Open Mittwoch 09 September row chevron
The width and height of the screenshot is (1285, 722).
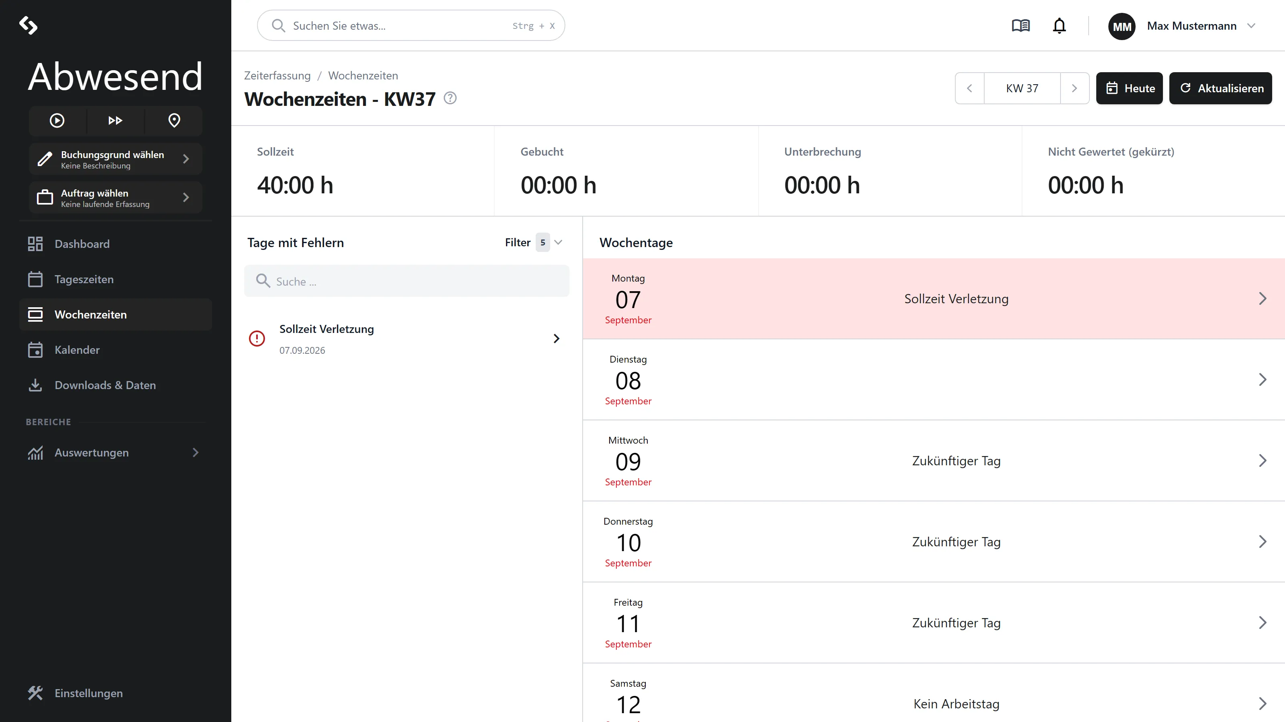(1263, 461)
